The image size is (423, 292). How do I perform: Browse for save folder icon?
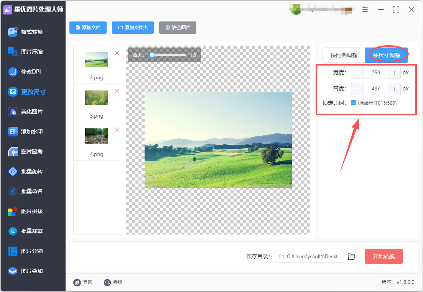tap(351, 257)
